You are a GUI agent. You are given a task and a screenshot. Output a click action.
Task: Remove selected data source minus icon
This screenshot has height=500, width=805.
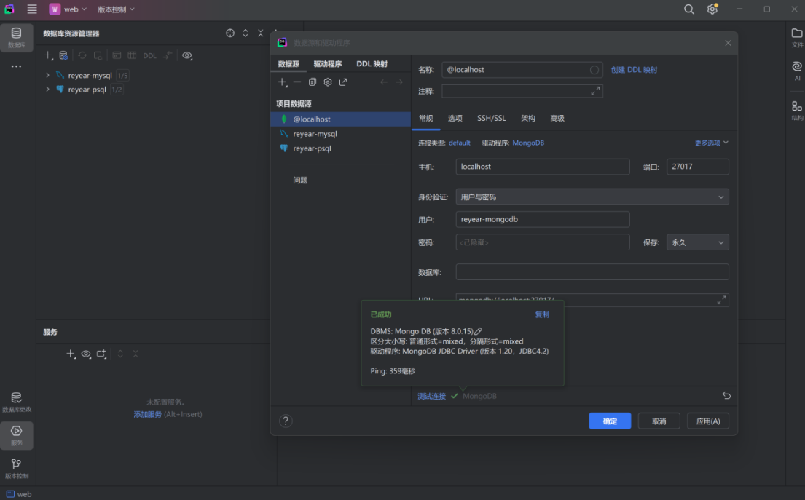pyautogui.click(x=297, y=82)
